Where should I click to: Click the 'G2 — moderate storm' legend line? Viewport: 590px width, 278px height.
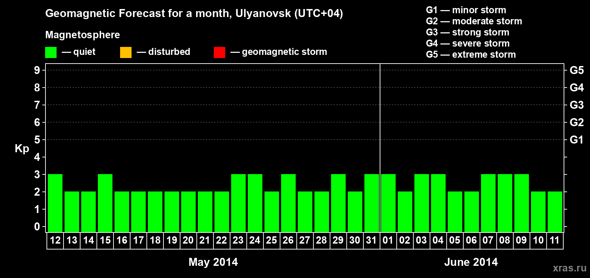[x=474, y=21]
